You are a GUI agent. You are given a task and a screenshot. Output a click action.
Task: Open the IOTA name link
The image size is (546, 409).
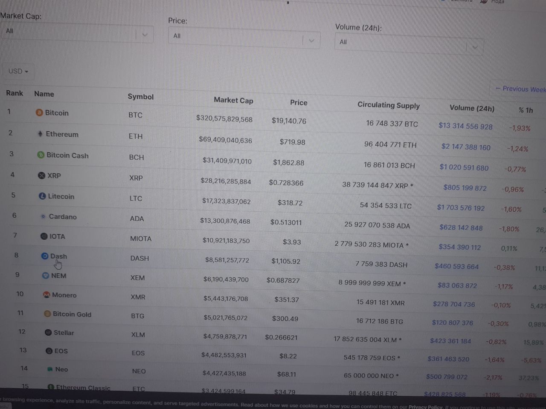click(x=57, y=236)
